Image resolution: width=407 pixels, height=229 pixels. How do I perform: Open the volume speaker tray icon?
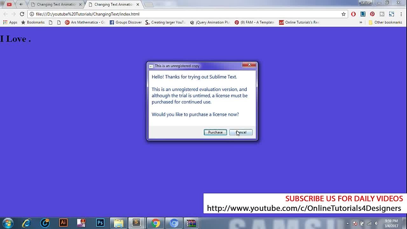pyautogui.click(x=376, y=223)
